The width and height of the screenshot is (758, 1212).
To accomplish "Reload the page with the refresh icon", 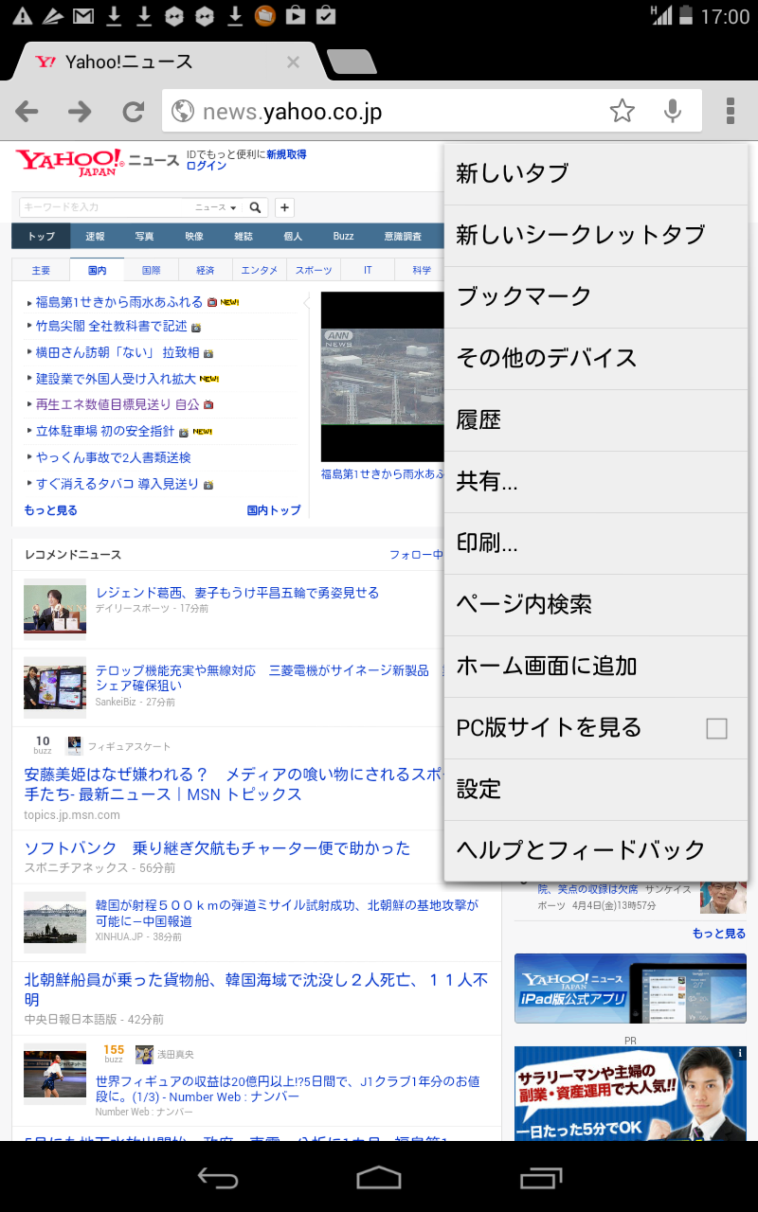I will coord(133,112).
